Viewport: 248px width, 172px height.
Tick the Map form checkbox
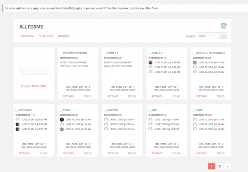[150, 110]
